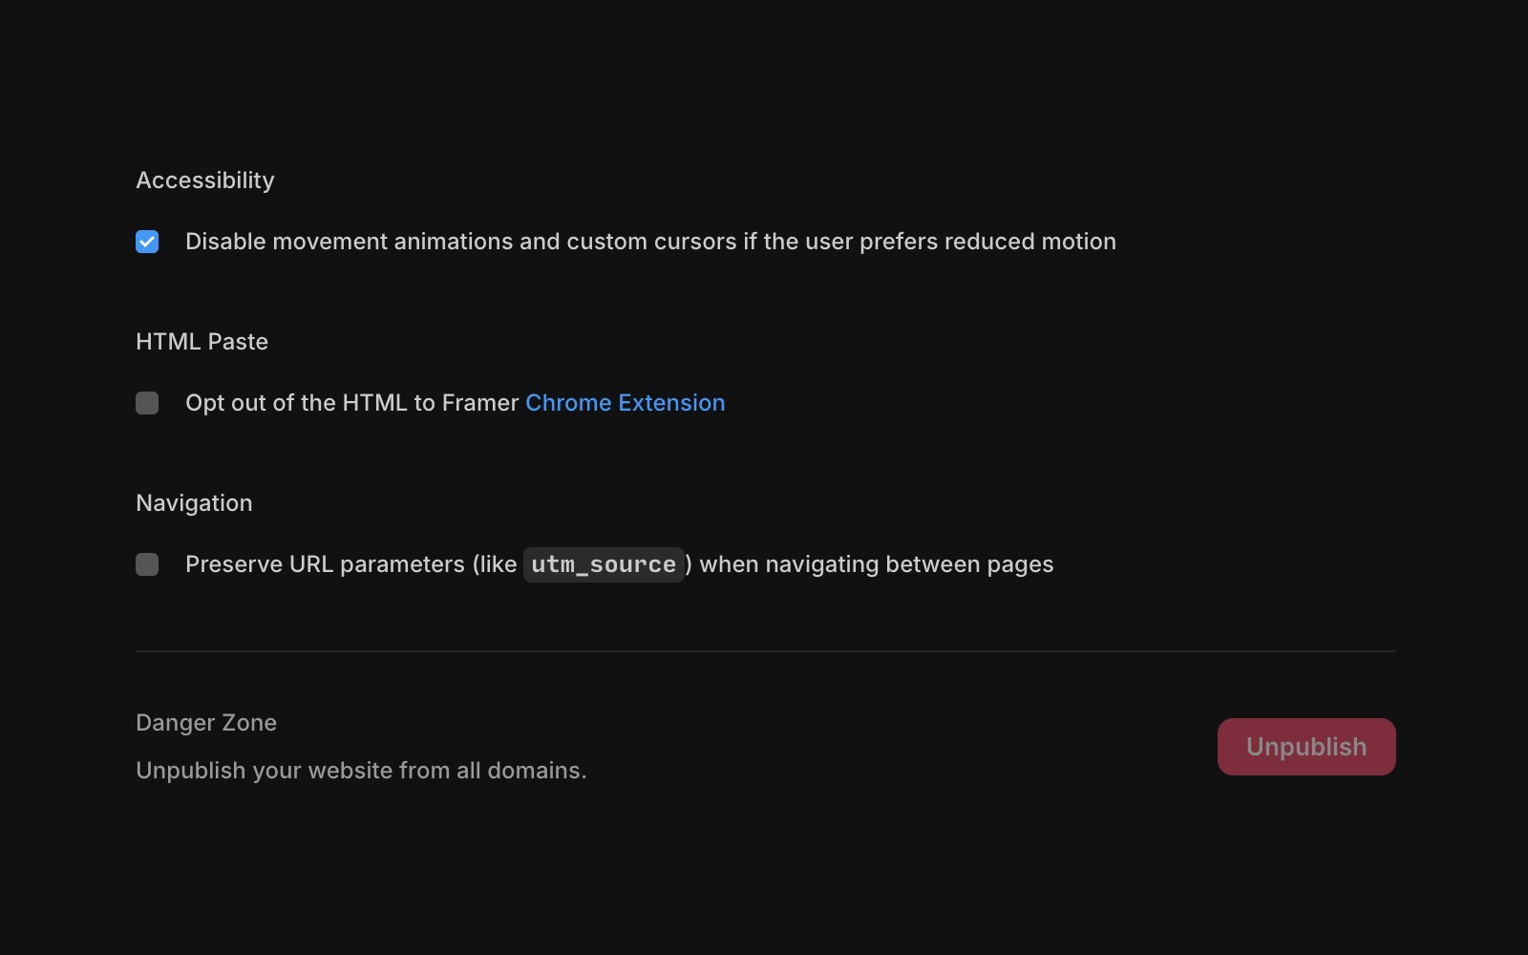1528x955 pixels.
Task: Click the utm_source code snippet
Action: click(x=604, y=564)
